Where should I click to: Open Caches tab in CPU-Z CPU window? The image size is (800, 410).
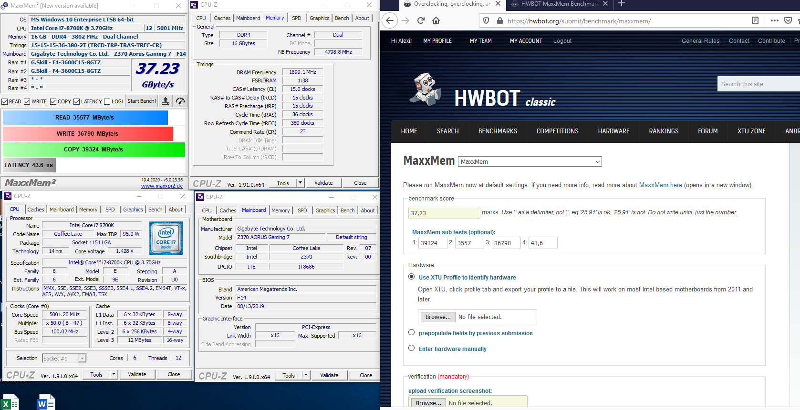coord(36,210)
